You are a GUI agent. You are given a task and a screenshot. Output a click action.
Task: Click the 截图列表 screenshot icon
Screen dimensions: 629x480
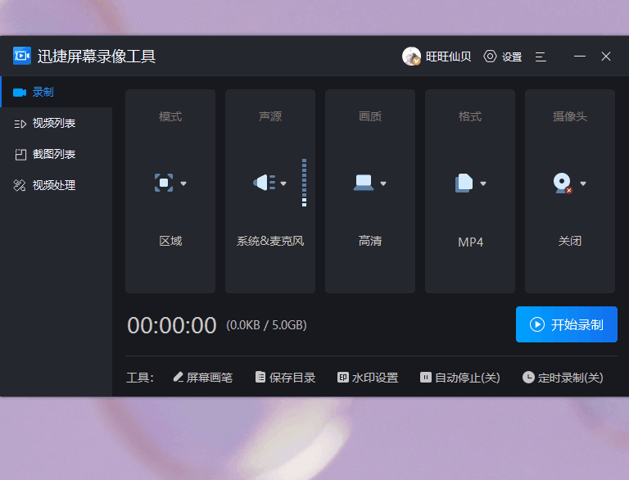20,155
